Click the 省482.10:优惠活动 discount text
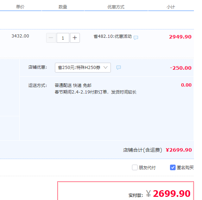The image size is (202, 200). pyautogui.click(x=113, y=36)
